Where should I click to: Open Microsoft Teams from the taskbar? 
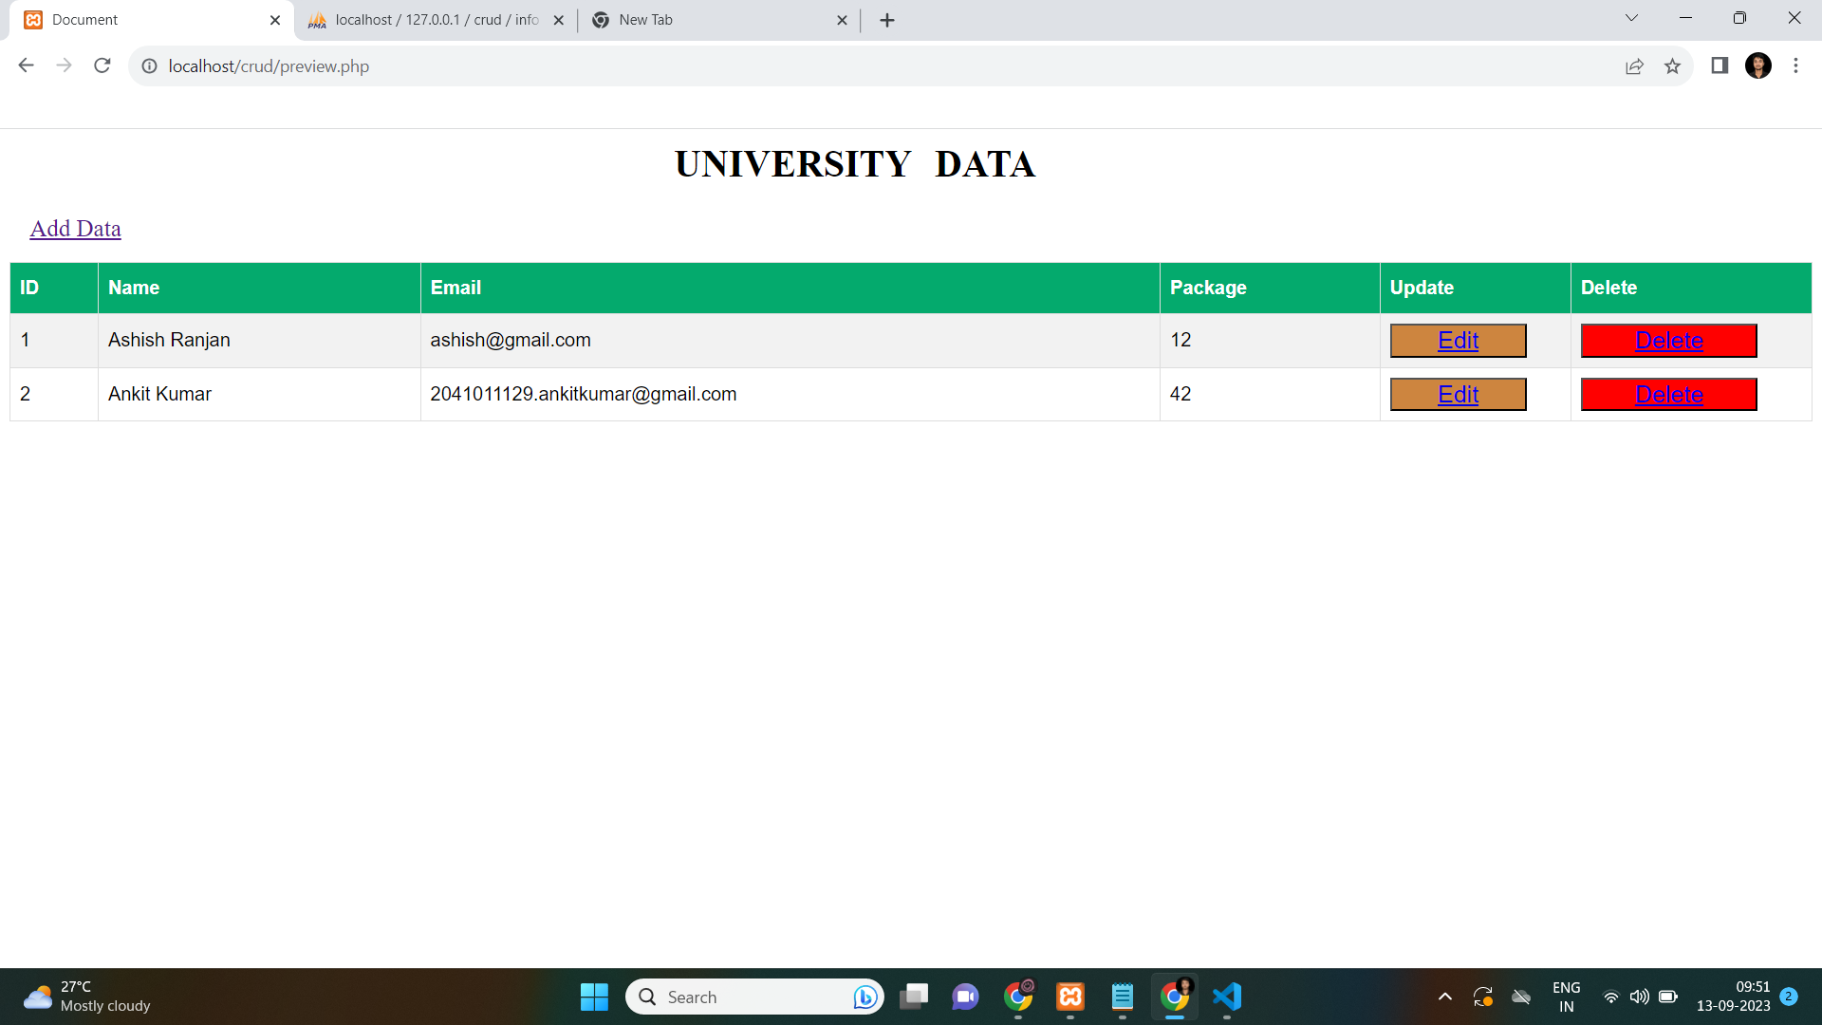[965, 997]
